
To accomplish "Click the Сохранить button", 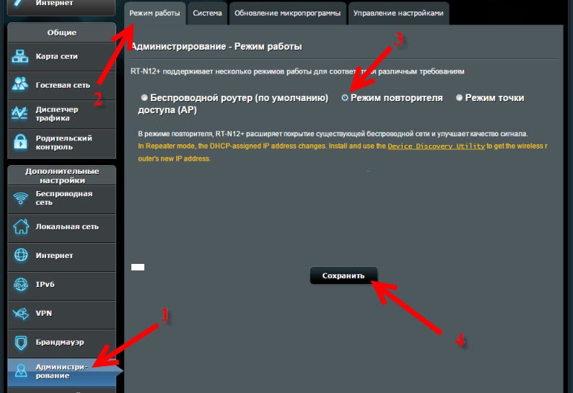I will tap(344, 275).
